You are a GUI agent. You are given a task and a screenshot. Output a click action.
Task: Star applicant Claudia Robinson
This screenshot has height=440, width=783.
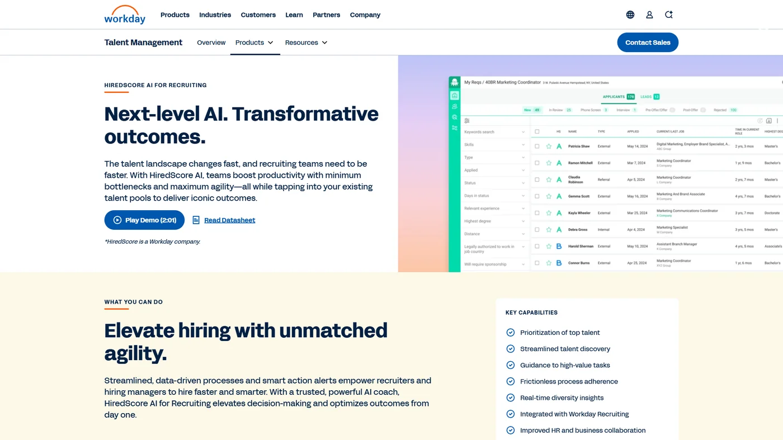pyautogui.click(x=549, y=180)
